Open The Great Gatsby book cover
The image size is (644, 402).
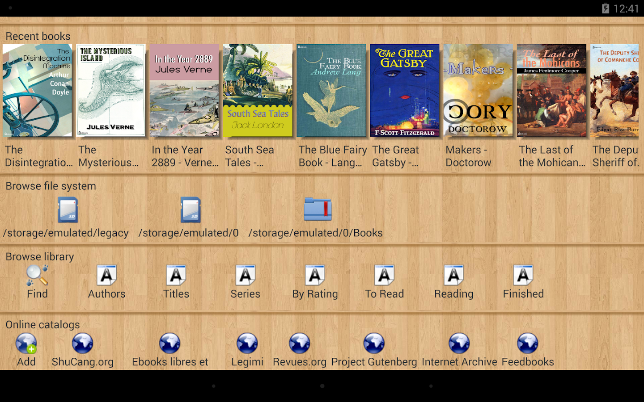(x=405, y=90)
